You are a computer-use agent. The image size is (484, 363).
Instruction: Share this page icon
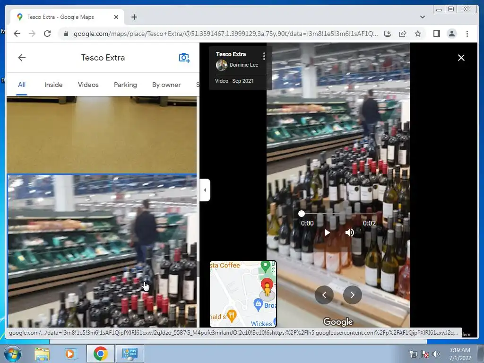point(403,34)
